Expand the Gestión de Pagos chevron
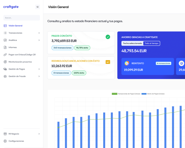The width and height of the screenshot is (185, 148). (39, 69)
